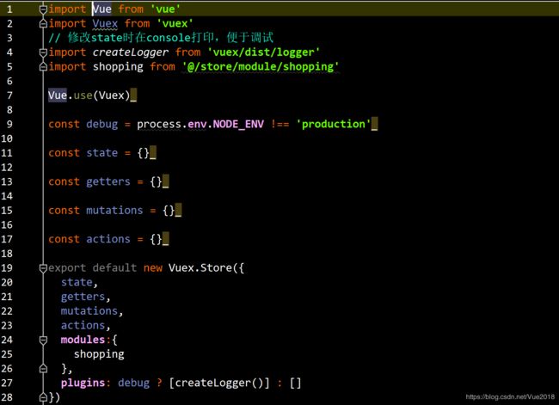Click 'default' keyword on line 19
The height and width of the screenshot is (405, 559).
[x=114, y=267]
